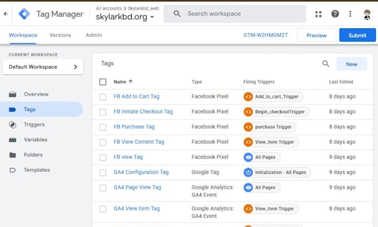Click the Begin_checkoutTrigger orange icon
378x227 pixels.
click(x=248, y=112)
